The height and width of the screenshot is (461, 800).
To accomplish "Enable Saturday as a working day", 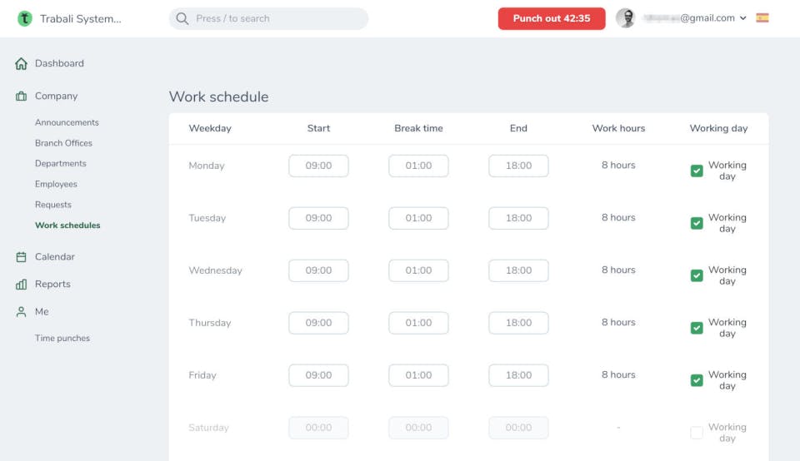I will click(697, 433).
